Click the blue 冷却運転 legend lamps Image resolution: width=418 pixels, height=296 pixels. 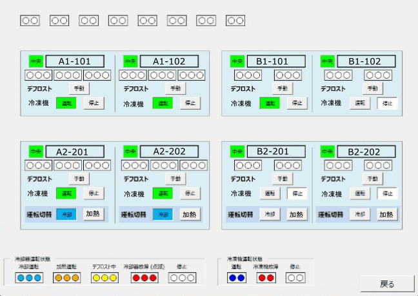(29, 278)
